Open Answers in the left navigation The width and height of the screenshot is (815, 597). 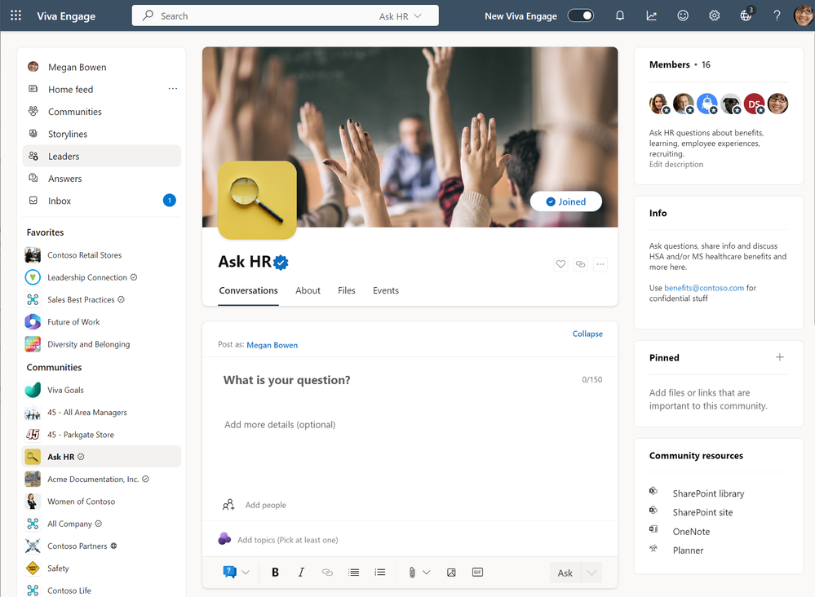tap(102, 179)
